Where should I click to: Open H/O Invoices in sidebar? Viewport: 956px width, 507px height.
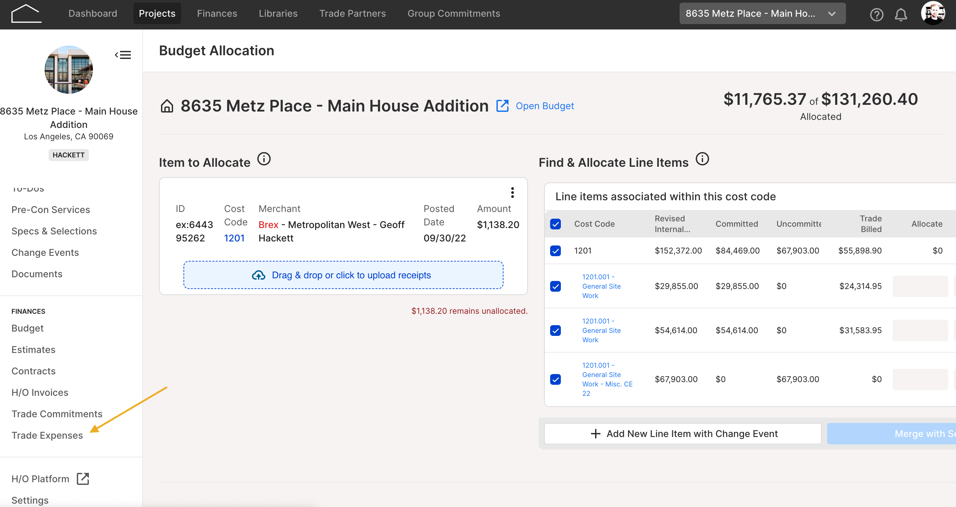pos(40,392)
